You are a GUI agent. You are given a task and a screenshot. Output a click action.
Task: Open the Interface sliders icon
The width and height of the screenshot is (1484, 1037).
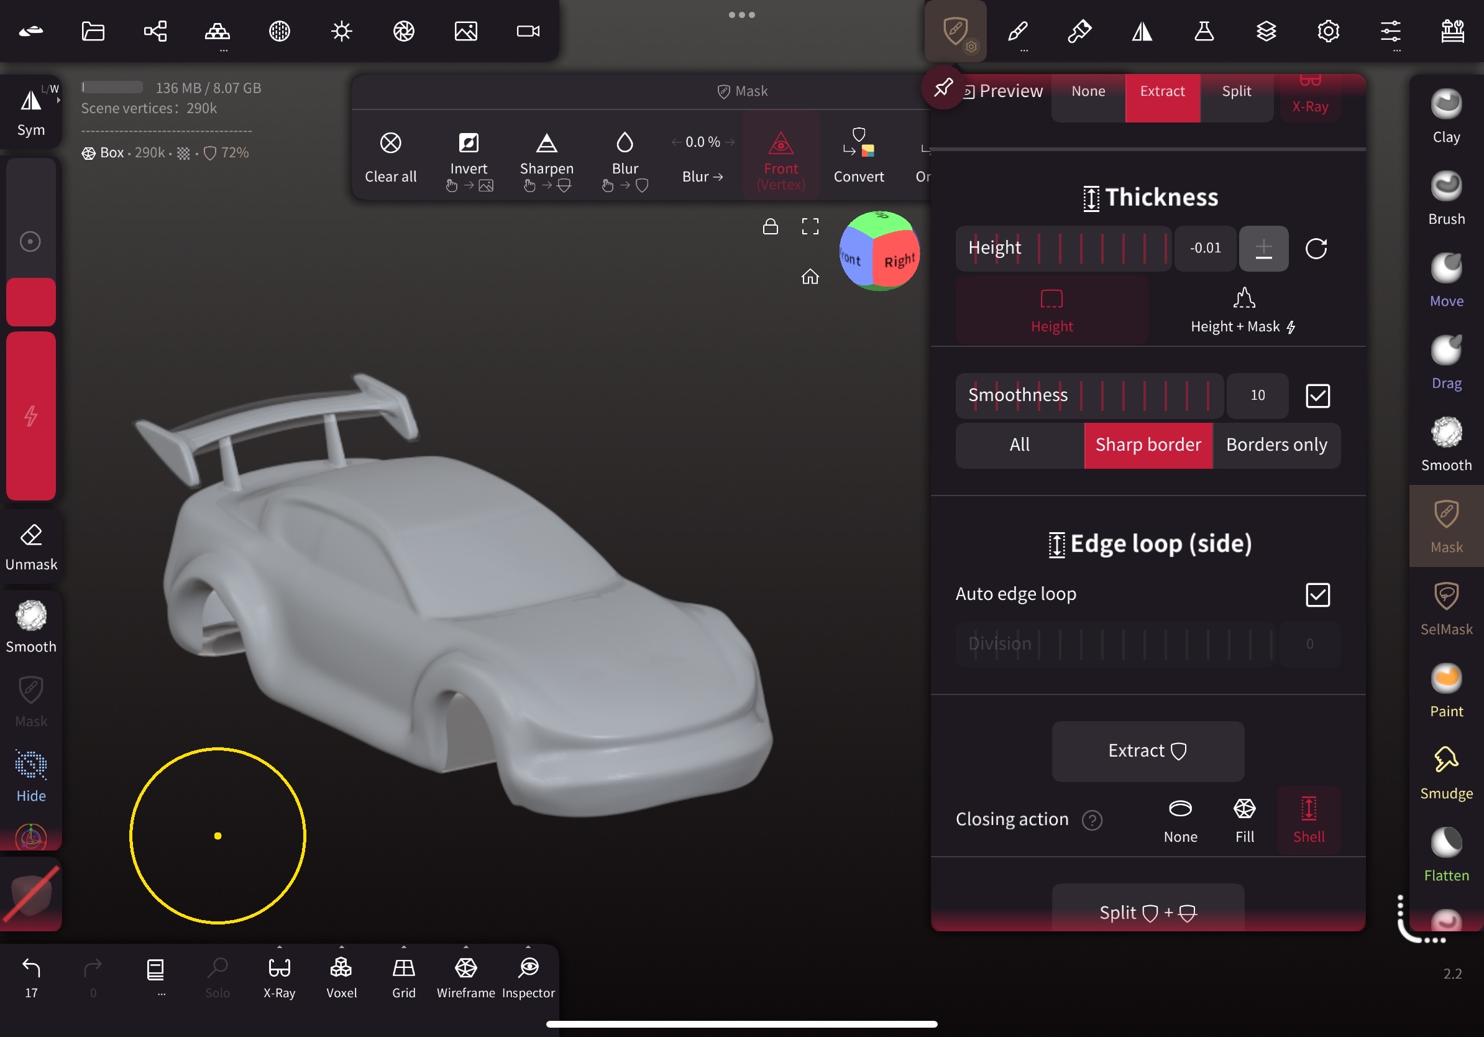click(1390, 31)
